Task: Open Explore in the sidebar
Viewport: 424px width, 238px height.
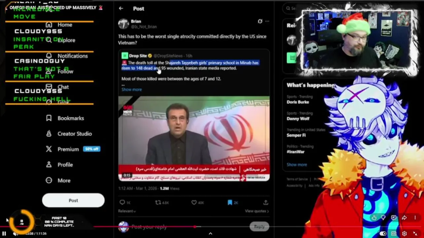Action: (x=66, y=40)
